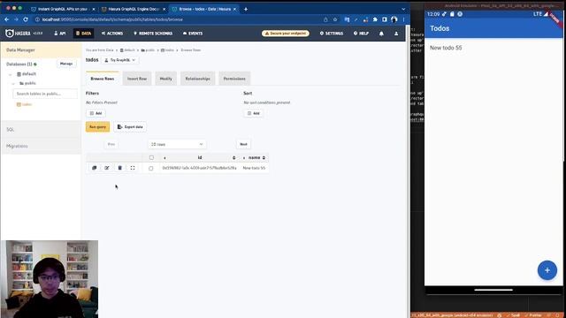The image size is (566, 318).
Task: Sort by the id column arrows
Action: click(x=233, y=158)
